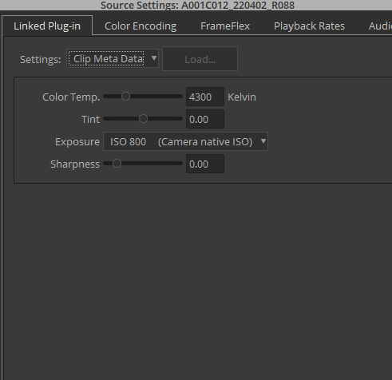Click the Exposure label
The width and height of the screenshot is (392, 380).
(x=77, y=142)
